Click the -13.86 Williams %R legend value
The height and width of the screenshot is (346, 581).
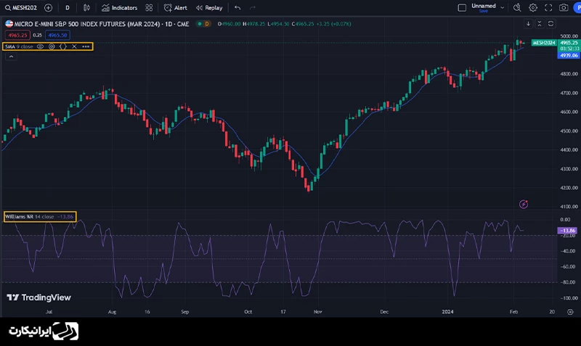tap(65, 216)
